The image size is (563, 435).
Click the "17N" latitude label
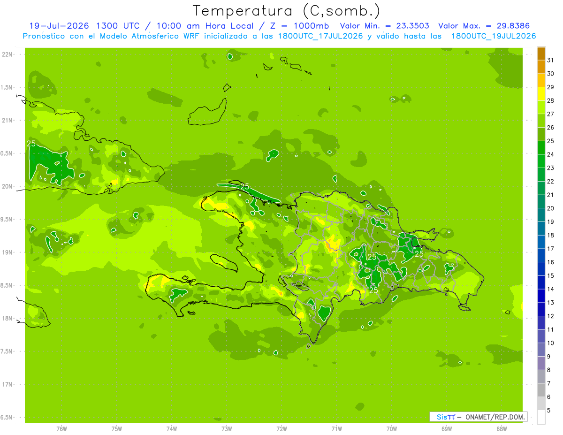coord(7,384)
